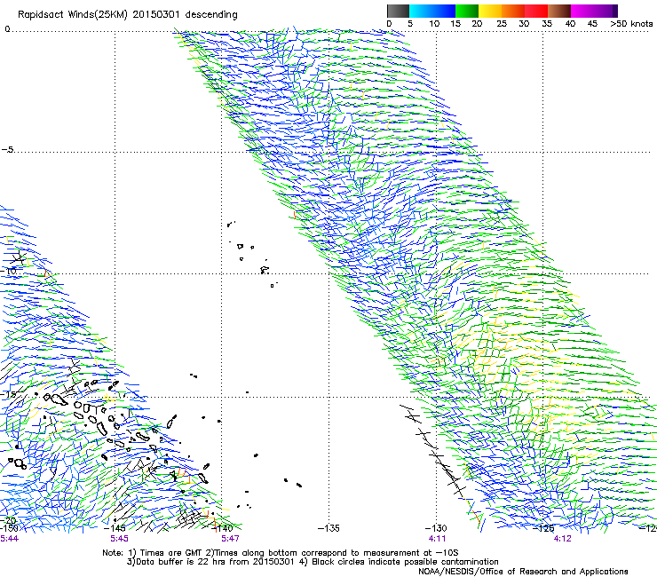This screenshot has height=577, width=657.
Task: Click the time label '4:11'
Action: 437,539
